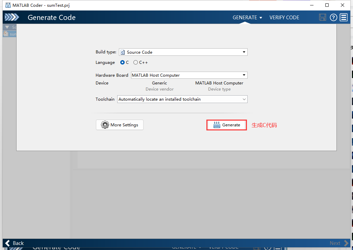This screenshot has height=250, width=353.
Task: Maximize the MATLAB Coder window
Action: [x=327, y=5]
